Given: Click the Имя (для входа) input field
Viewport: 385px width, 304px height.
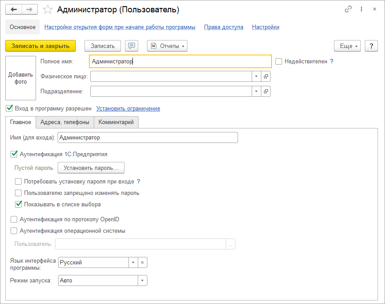Looking at the screenshot, I should (147, 138).
